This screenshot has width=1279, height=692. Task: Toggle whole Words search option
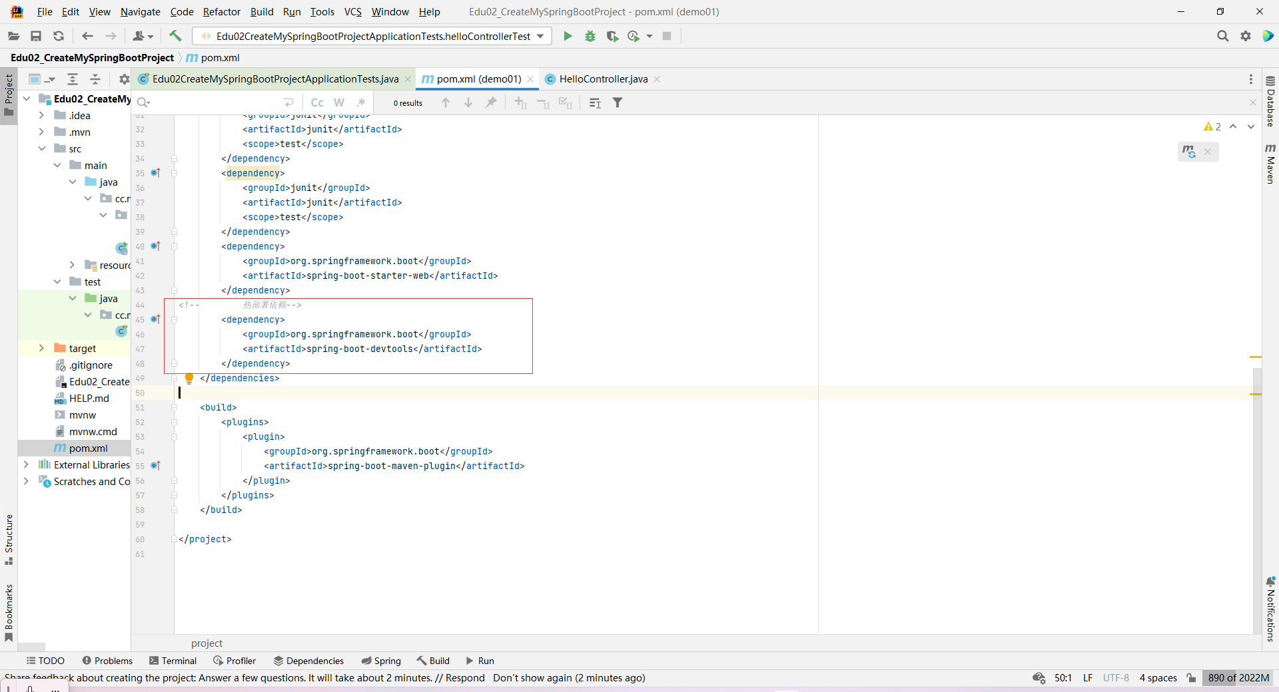coord(339,102)
